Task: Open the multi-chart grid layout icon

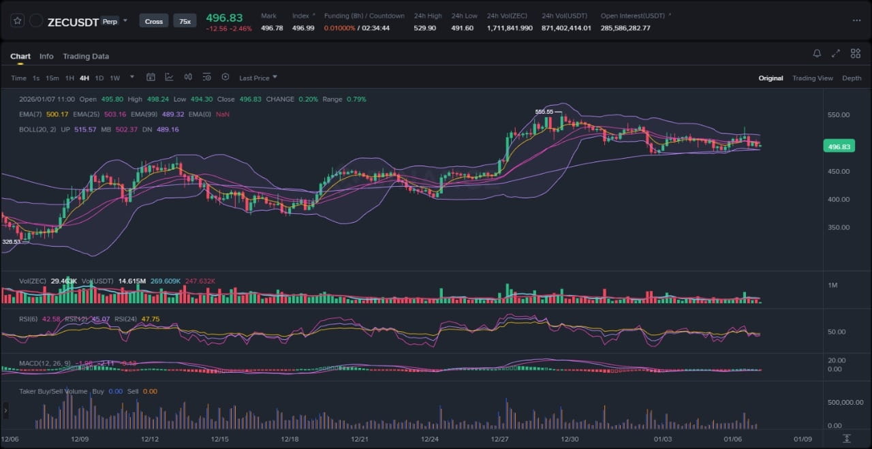Action: click(855, 54)
